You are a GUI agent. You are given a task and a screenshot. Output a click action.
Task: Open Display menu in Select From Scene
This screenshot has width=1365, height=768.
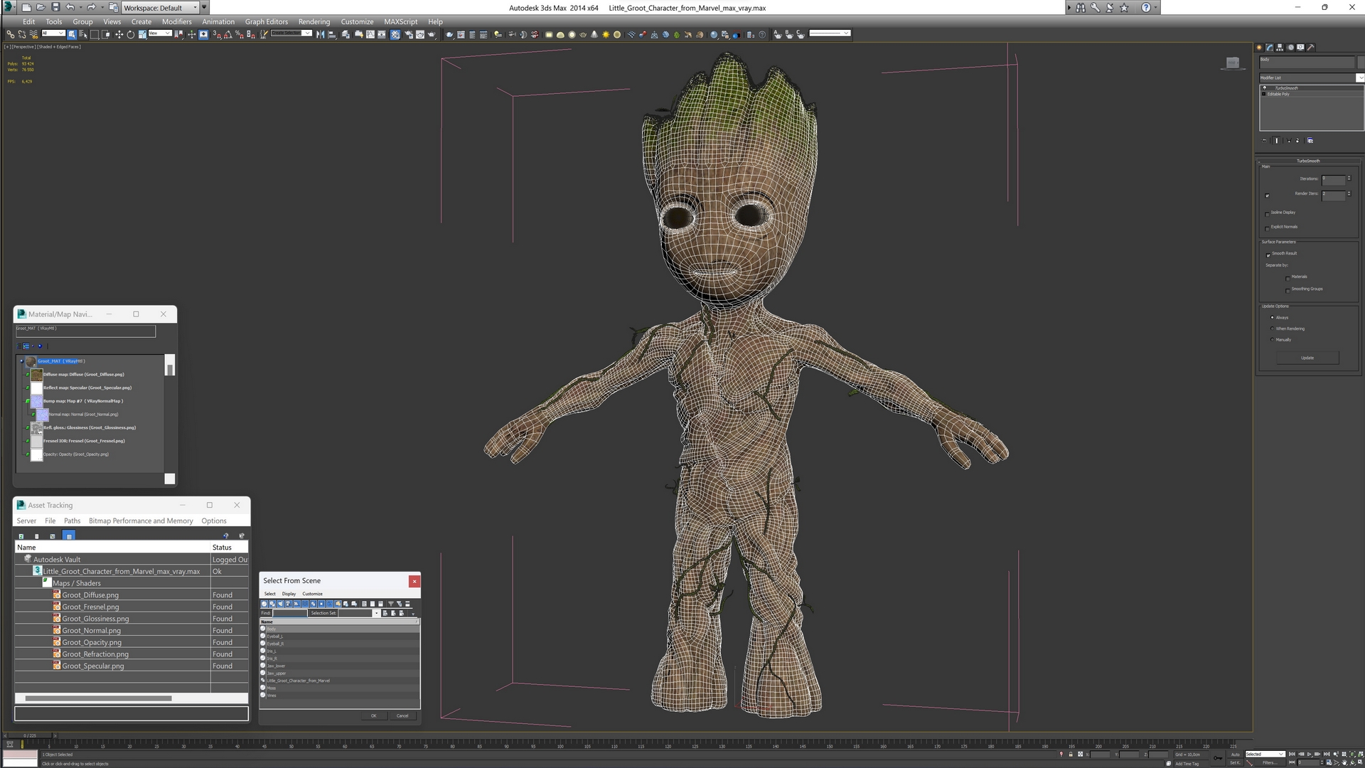tap(289, 594)
